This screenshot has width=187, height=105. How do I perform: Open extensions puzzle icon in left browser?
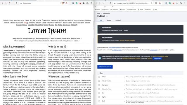(x=84, y=3)
